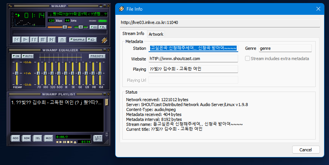Click mini play button in playlist
The height and width of the screenshot is (165, 329).
pos(61,142)
